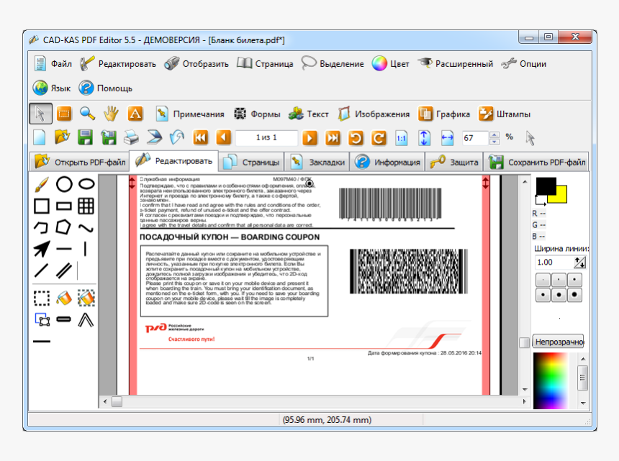This screenshot has height=461, width=619.
Task: Click the Примечания toolbar button
Action: (190, 114)
